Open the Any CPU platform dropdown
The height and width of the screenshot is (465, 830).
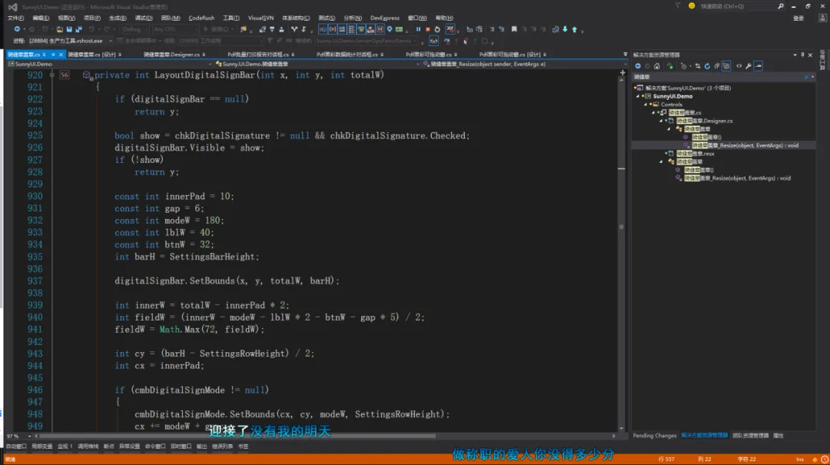click(174, 29)
